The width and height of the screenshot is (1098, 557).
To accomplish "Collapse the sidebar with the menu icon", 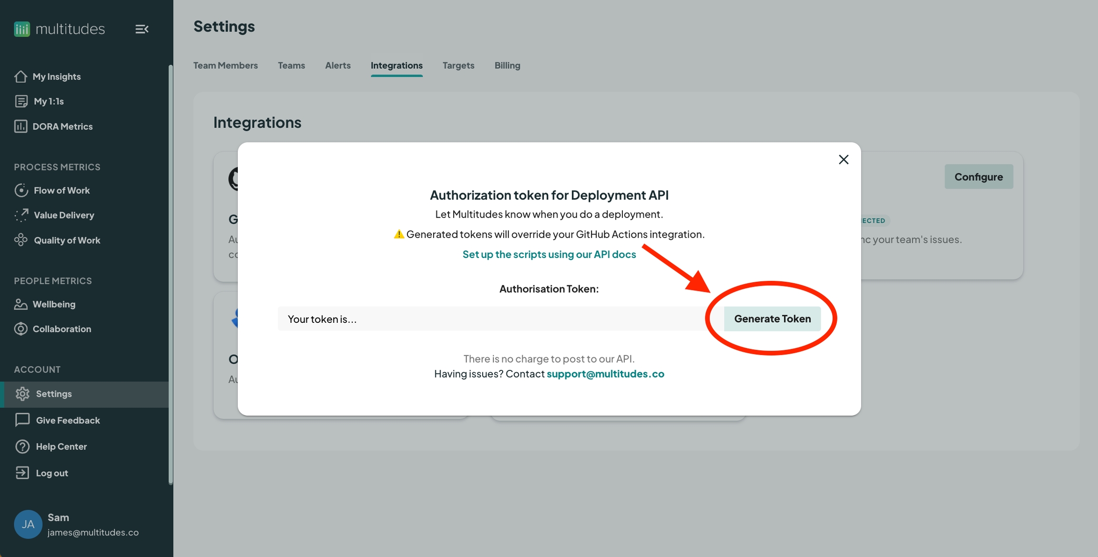I will (x=142, y=29).
